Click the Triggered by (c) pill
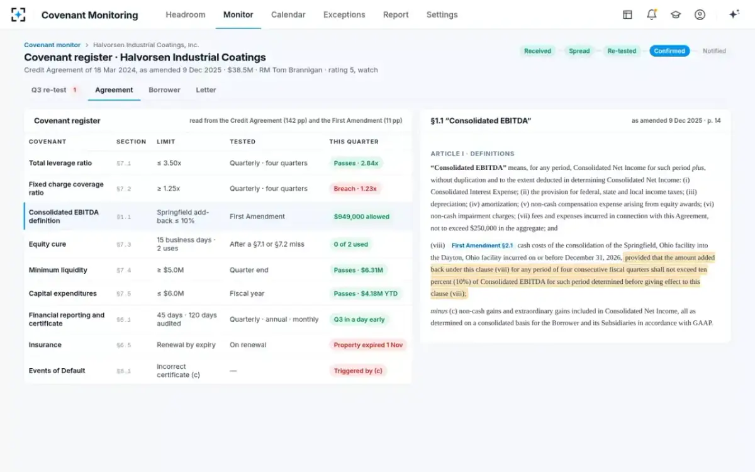The image size is (755, 472). pyautogui.click(x=358, y=371)
